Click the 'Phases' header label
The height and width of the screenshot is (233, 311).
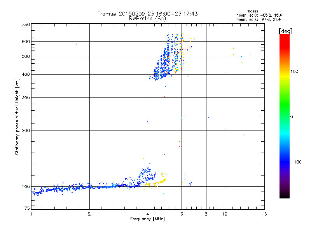click(252, 11)
